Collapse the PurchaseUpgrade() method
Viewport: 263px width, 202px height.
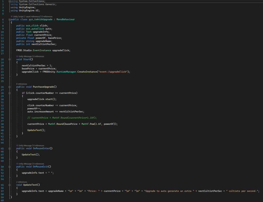(10, 87)
